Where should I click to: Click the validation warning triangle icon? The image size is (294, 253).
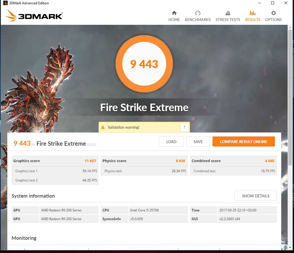point(103,127)
